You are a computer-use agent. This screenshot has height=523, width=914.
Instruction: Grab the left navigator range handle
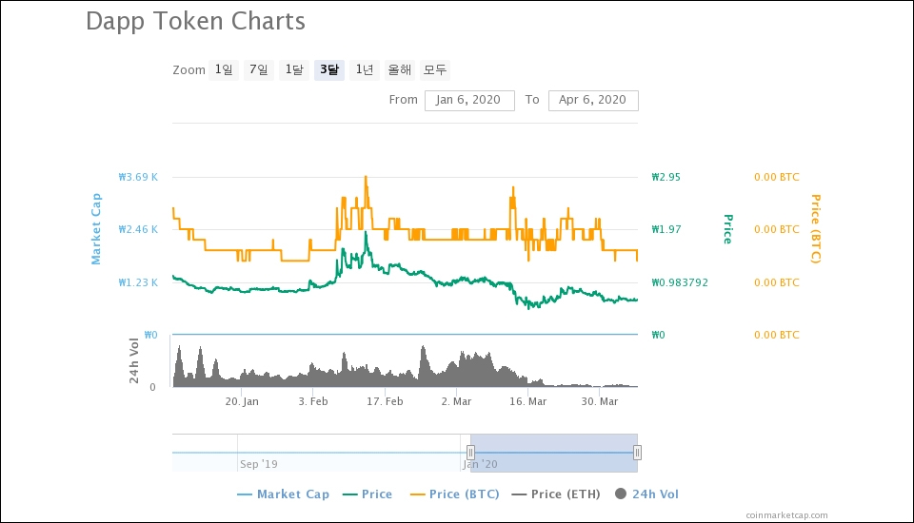[x=470, y=453]
